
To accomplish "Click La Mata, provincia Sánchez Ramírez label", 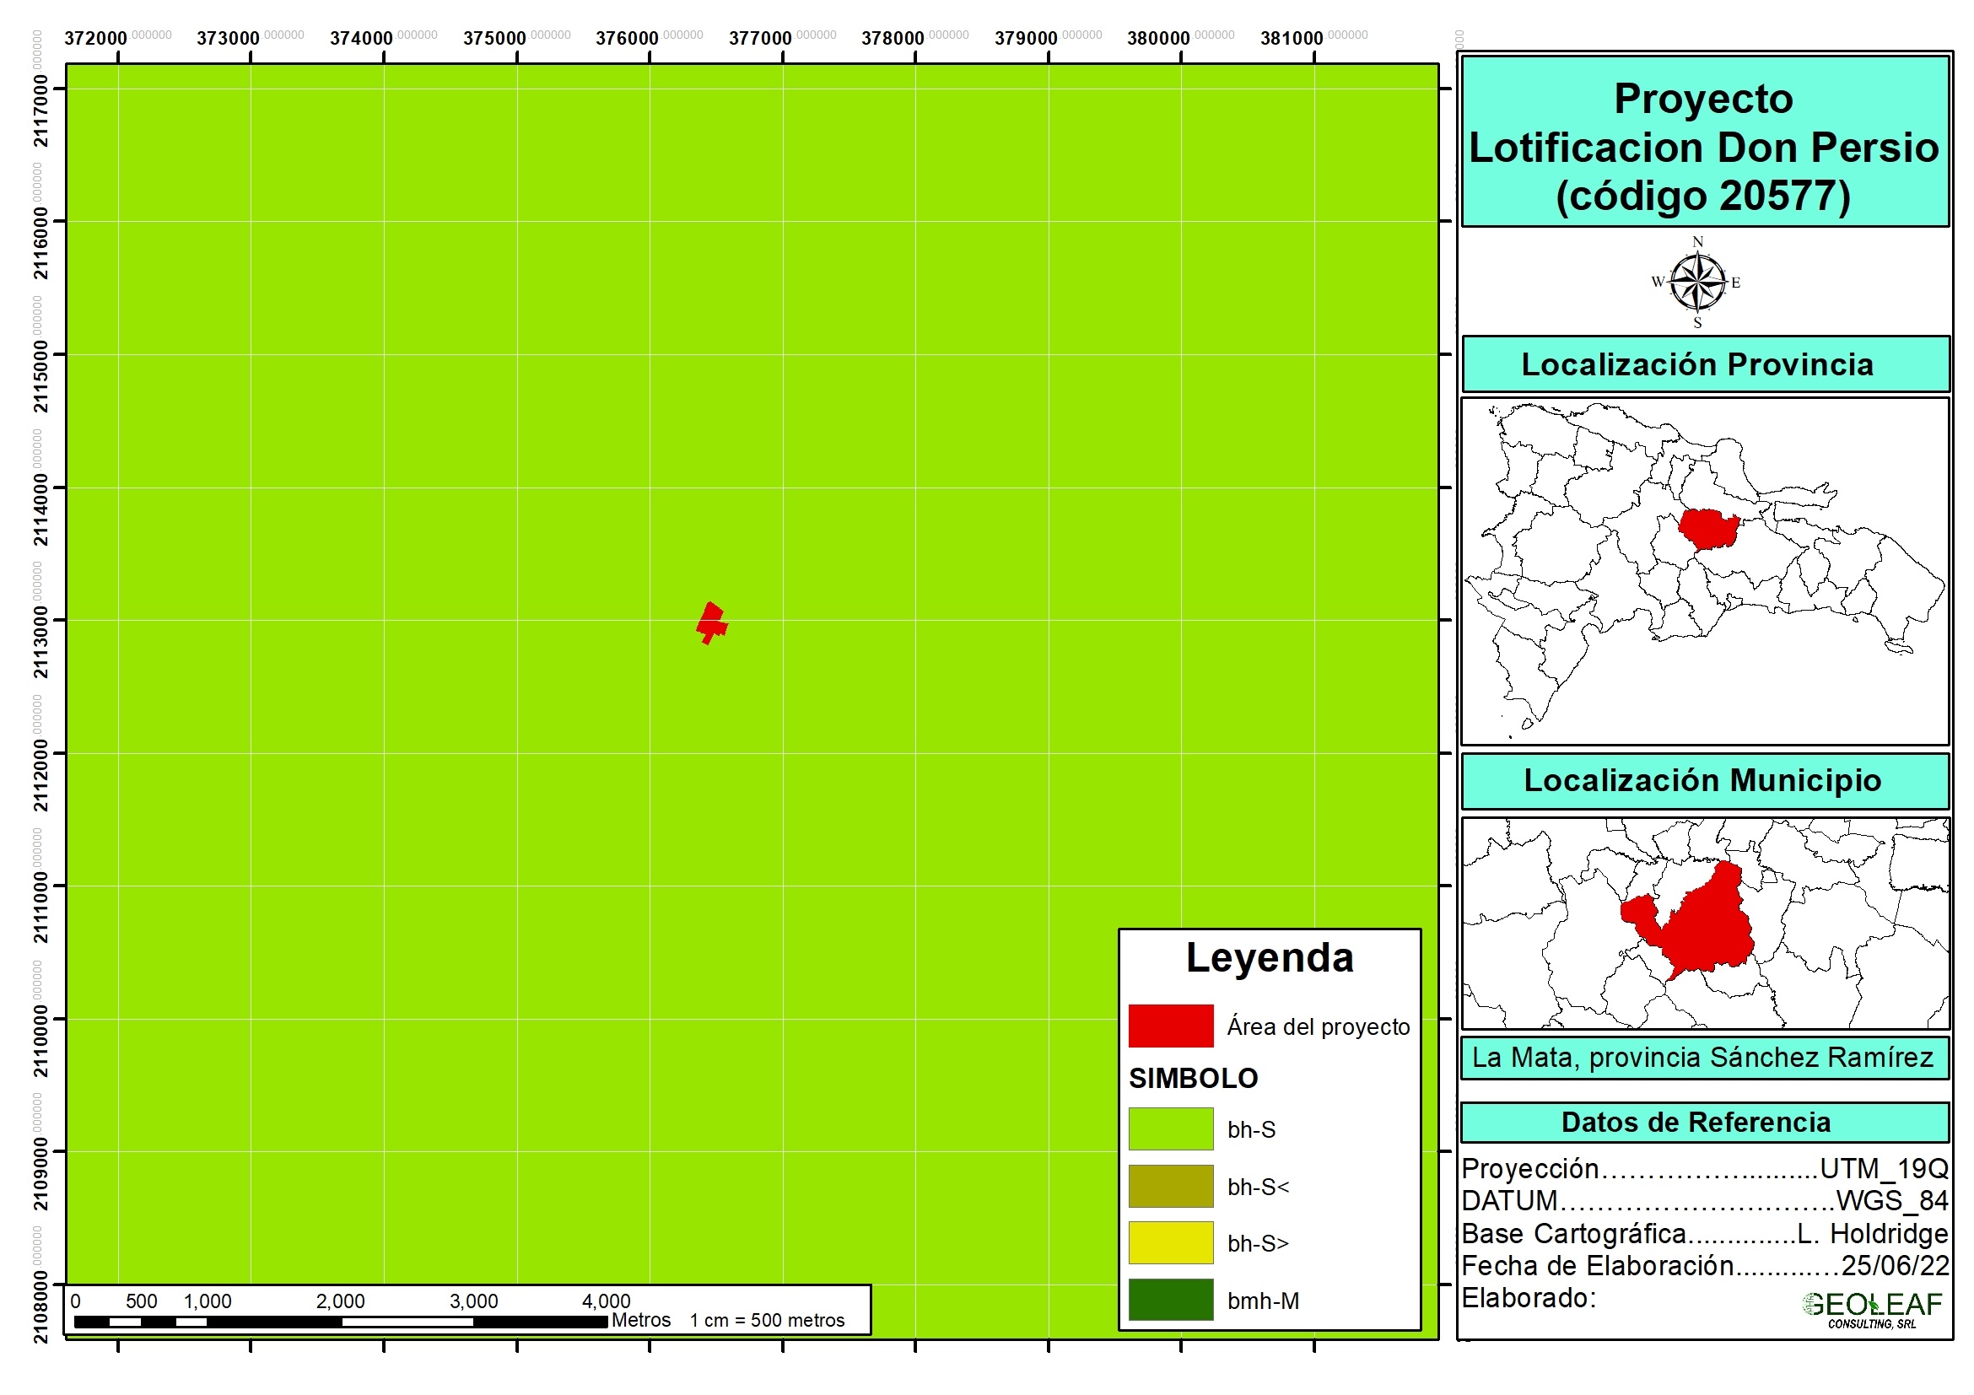I will coord(1702,1057).
